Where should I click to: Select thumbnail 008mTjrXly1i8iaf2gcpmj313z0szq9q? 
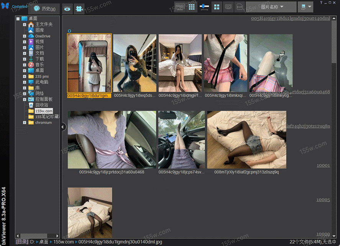click(x=246, y=140)
